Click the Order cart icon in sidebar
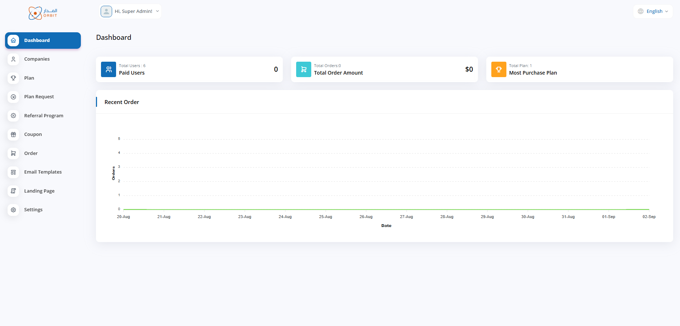680x326 pixels. [13, 153]
